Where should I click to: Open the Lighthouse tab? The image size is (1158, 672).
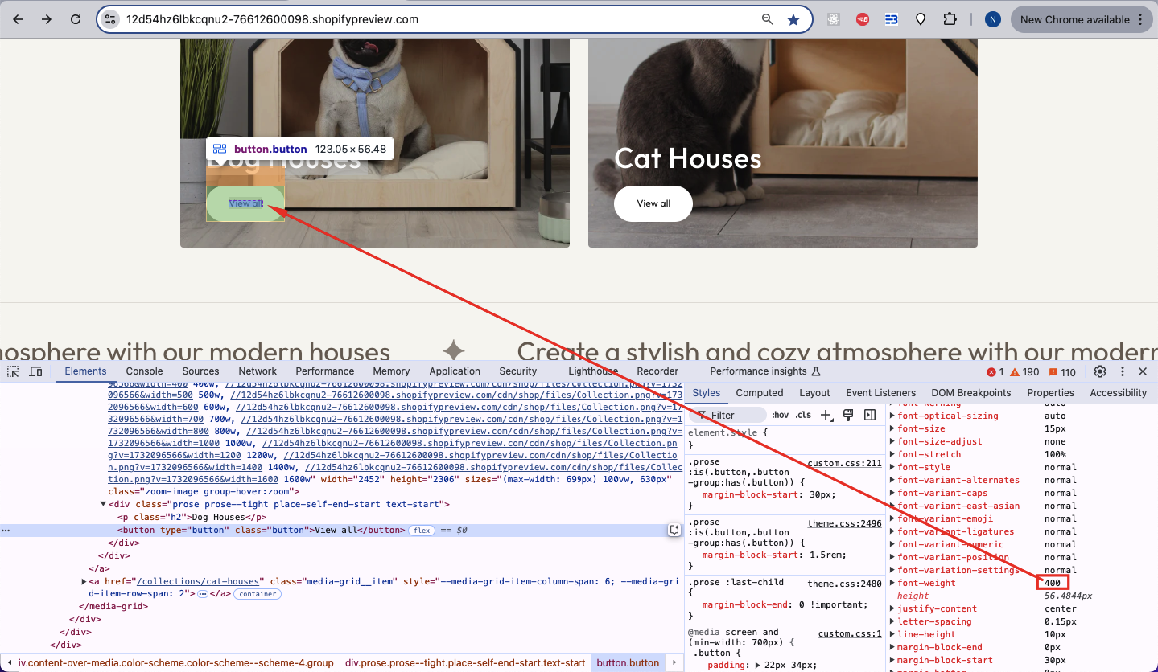593,371
